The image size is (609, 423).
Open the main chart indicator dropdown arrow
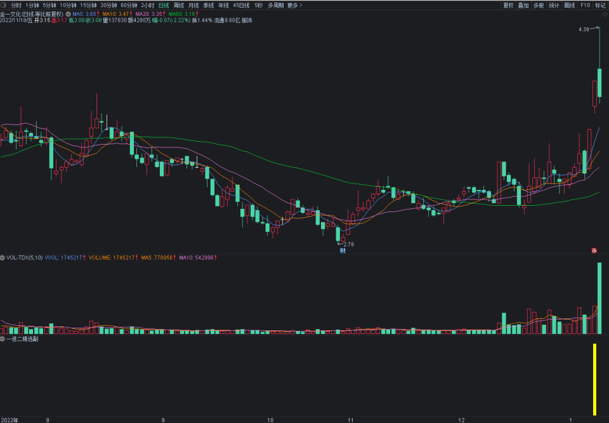click(x=68, y=14)
